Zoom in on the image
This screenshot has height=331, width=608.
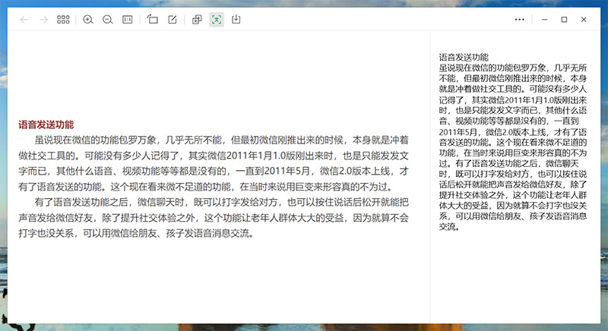[x=88, y=19]
